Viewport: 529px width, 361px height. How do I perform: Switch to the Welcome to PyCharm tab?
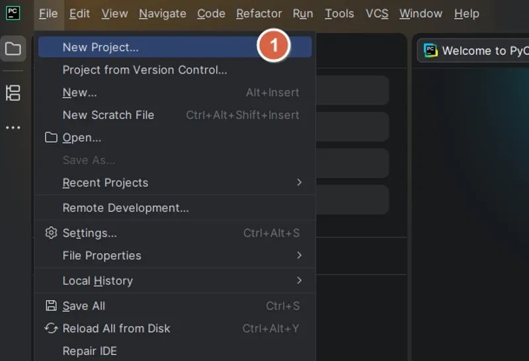click(473, 51)
